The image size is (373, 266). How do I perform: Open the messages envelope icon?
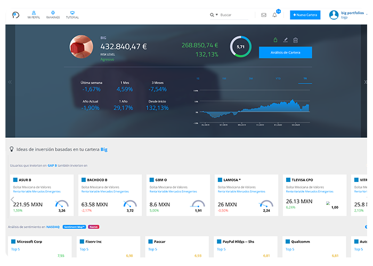tap(264, 15)
